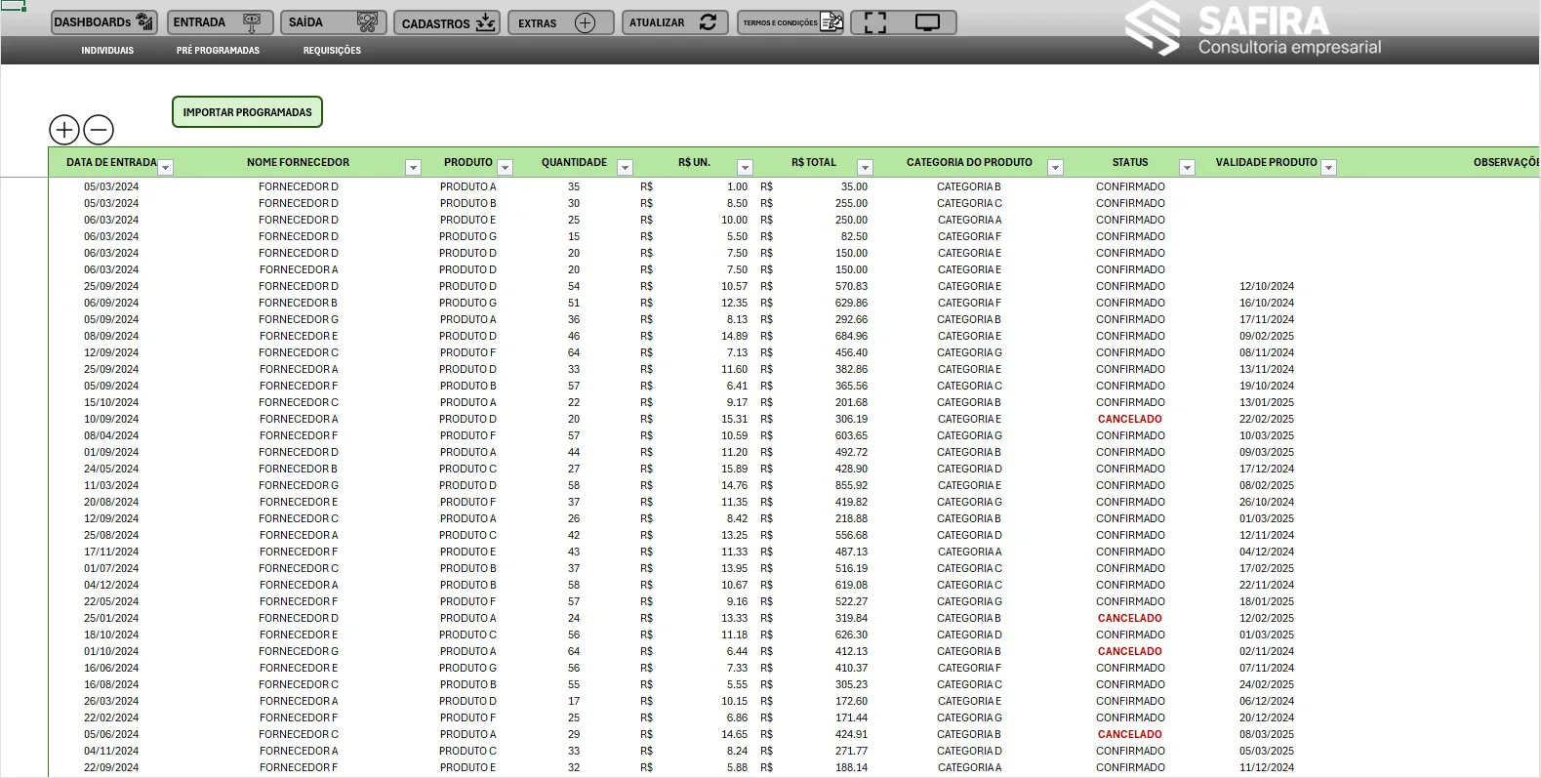
Task: Click the total cell 570.83
Action: [851, 286]
